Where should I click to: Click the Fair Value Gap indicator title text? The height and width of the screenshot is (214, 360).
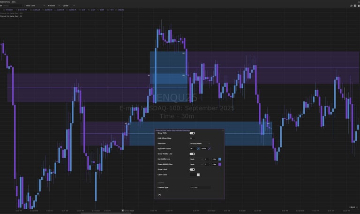click(x=172, y=130)
